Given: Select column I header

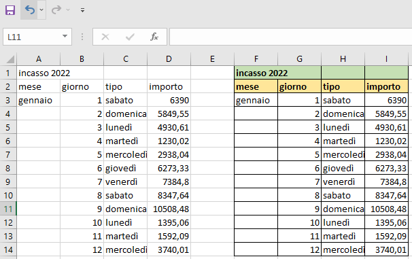Looking at the screenshot, I should coord(386,59).
